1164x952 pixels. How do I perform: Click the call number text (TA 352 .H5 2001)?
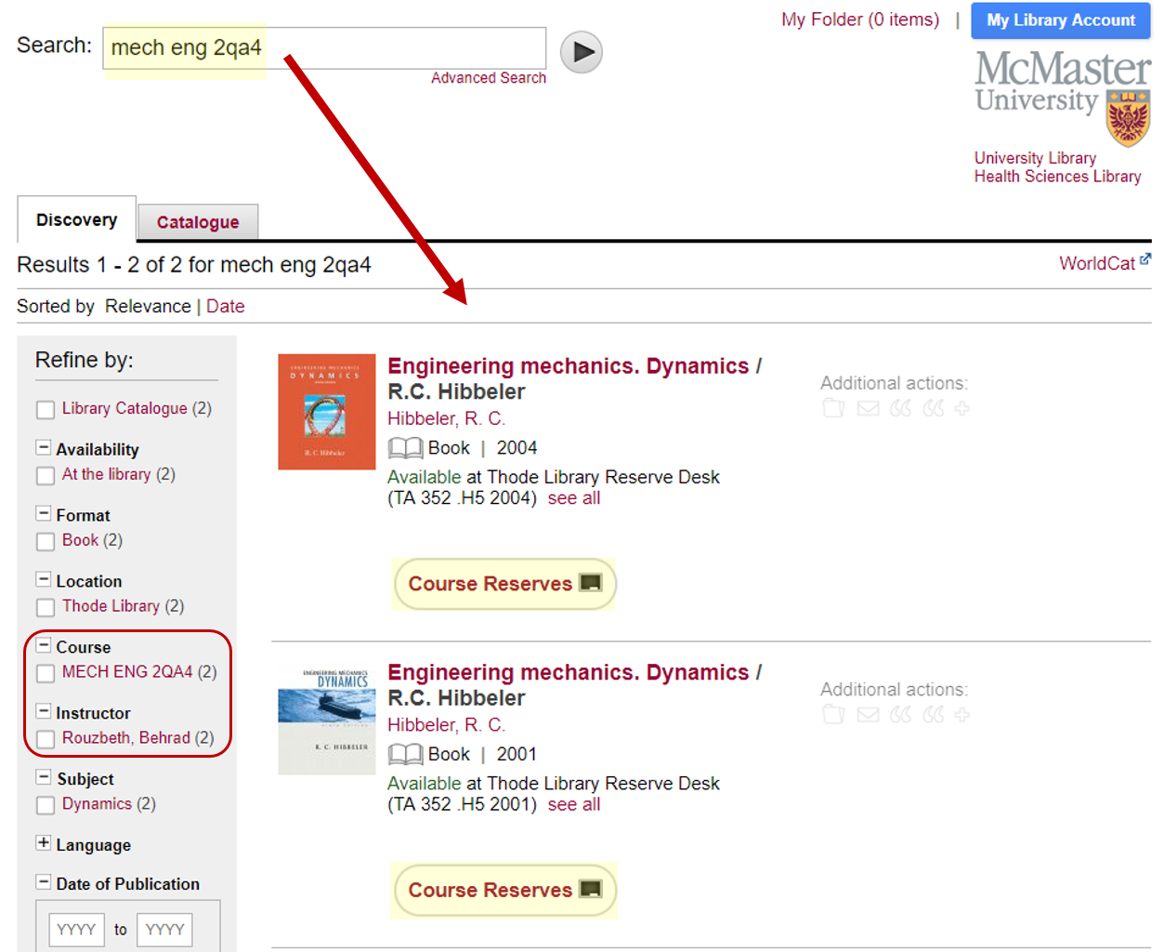[462, 805]
